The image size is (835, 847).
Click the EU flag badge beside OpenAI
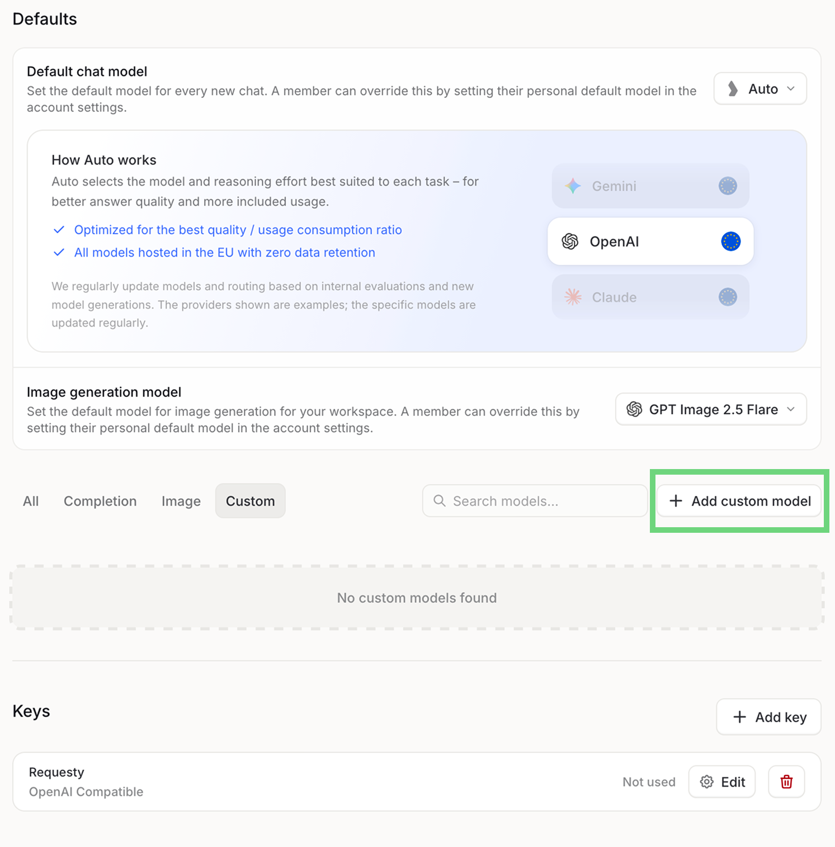(x=730, y=242)
